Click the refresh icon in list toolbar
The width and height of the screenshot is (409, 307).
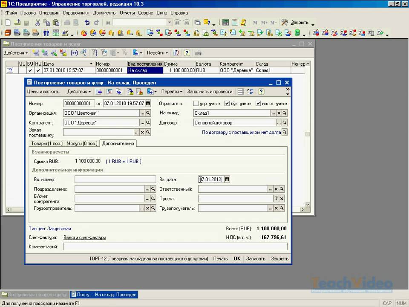point(176,53)
